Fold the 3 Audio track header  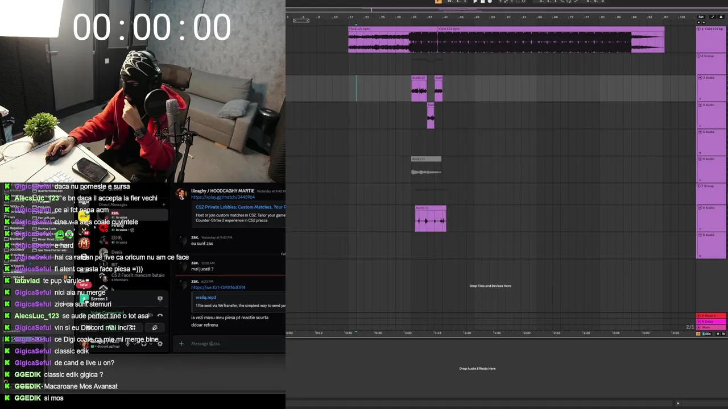(699, 78)
